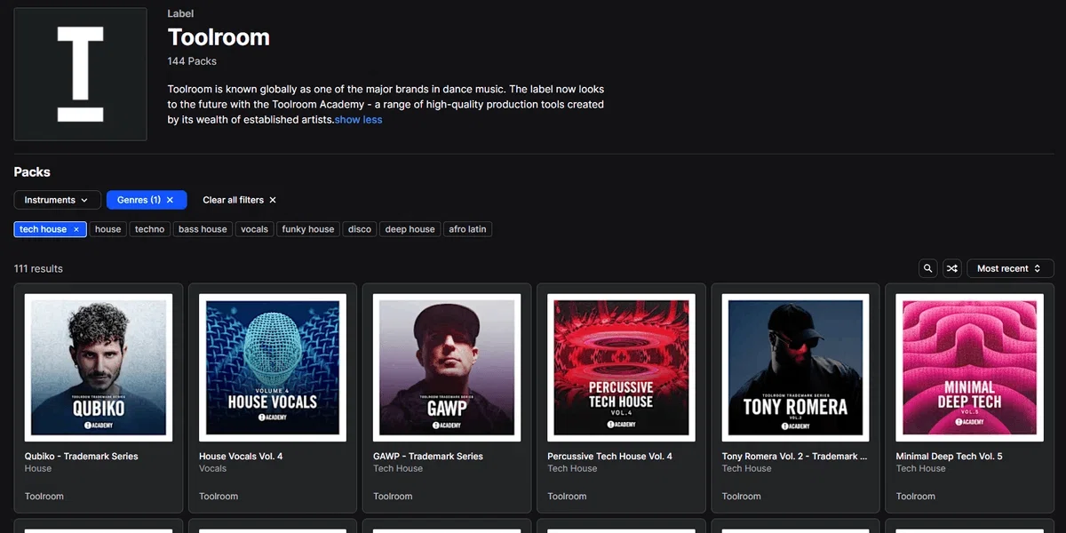Click the House Vocals Vol. 4 title
Screen dimensions: 1066x533
[241, 457]
